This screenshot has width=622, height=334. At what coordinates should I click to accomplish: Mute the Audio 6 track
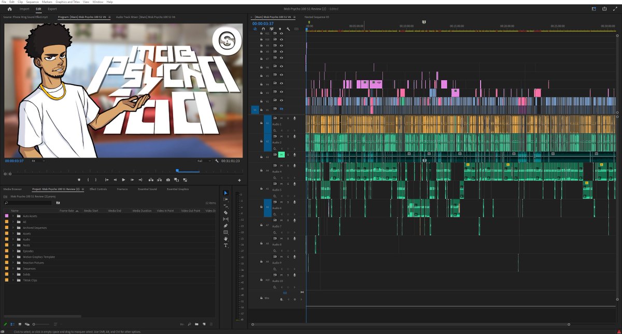click(281, 202)
